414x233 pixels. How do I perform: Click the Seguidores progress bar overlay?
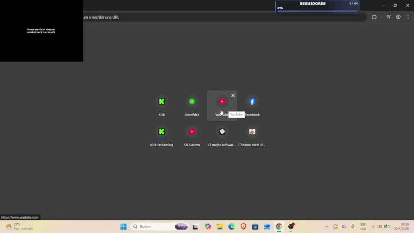317,7
